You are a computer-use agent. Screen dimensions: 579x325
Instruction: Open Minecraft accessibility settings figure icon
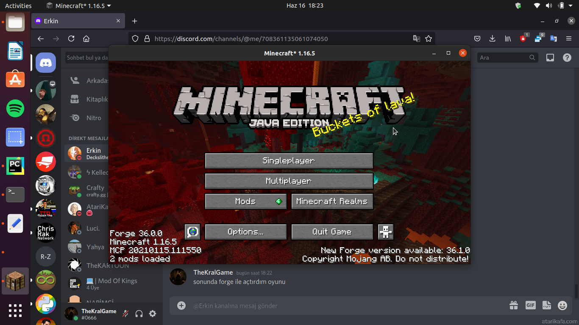pos(386,232)
